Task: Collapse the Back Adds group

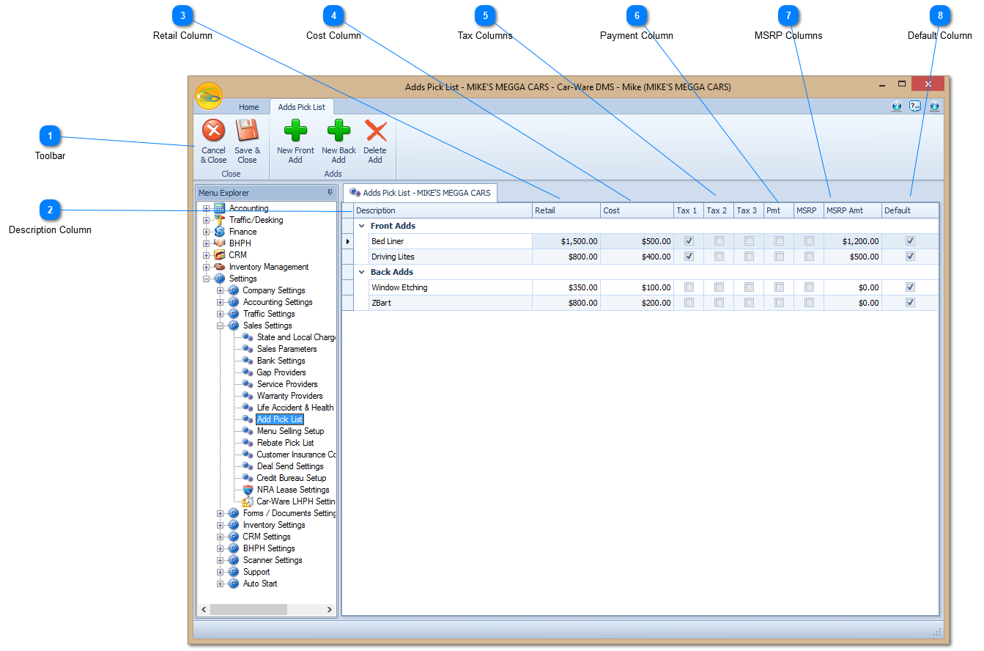Action: (361, 272)
